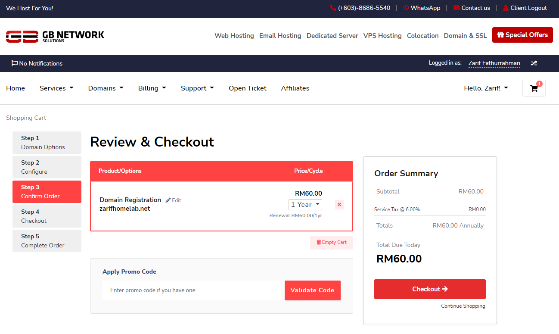This screenshot has width=559, height=334.
Task: Open WhatsApp contact link
Action: (421, 8)
